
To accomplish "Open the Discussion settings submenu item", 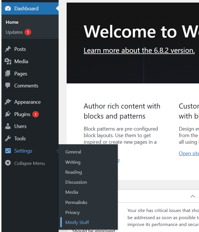I will tap(76, 182).
